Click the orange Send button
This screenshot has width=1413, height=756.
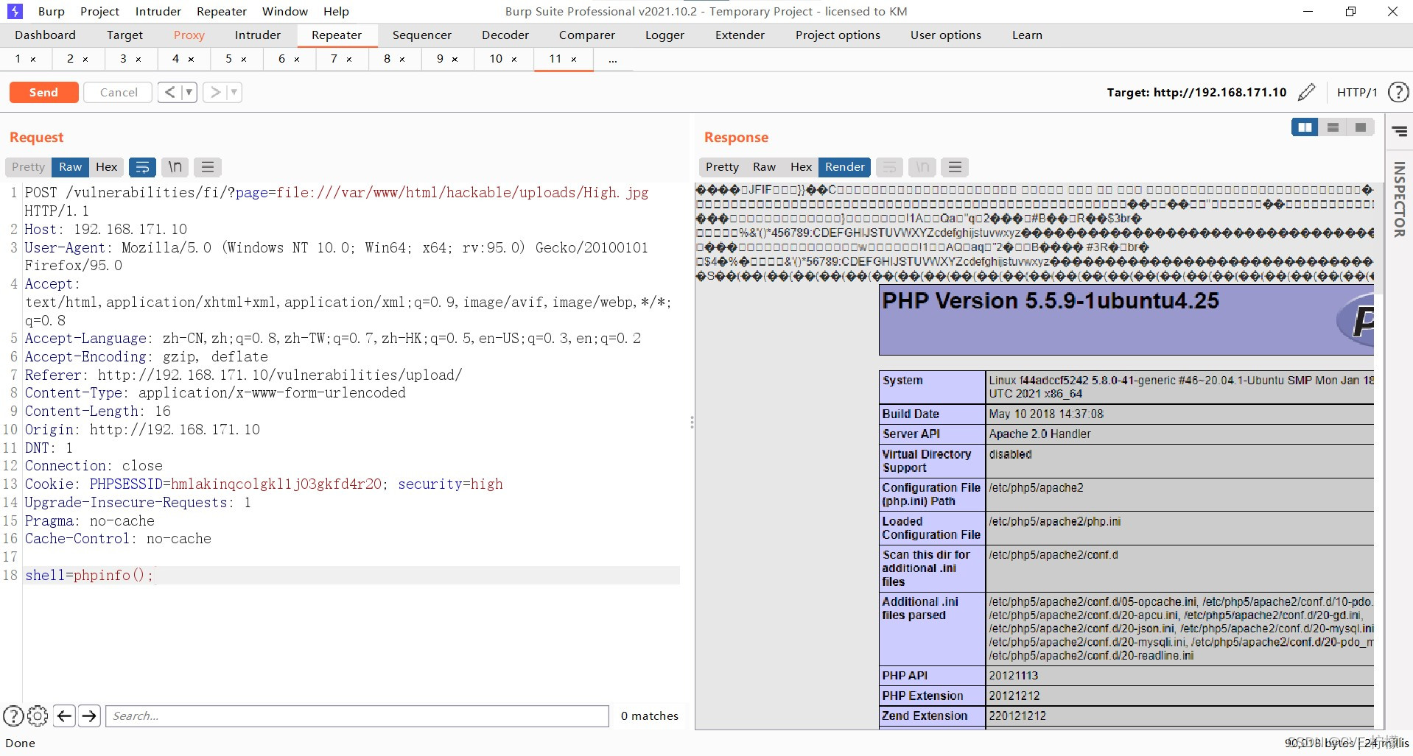(43, 92)
